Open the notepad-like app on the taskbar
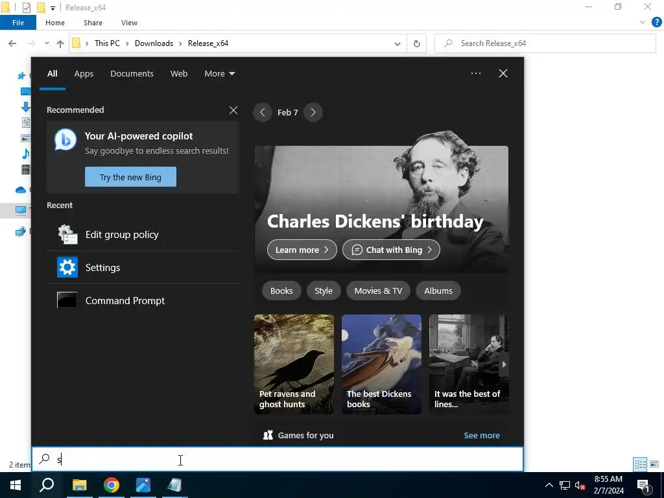Viewport: 664px width, 498px height. pyautogui.click(x=174, y=485)
